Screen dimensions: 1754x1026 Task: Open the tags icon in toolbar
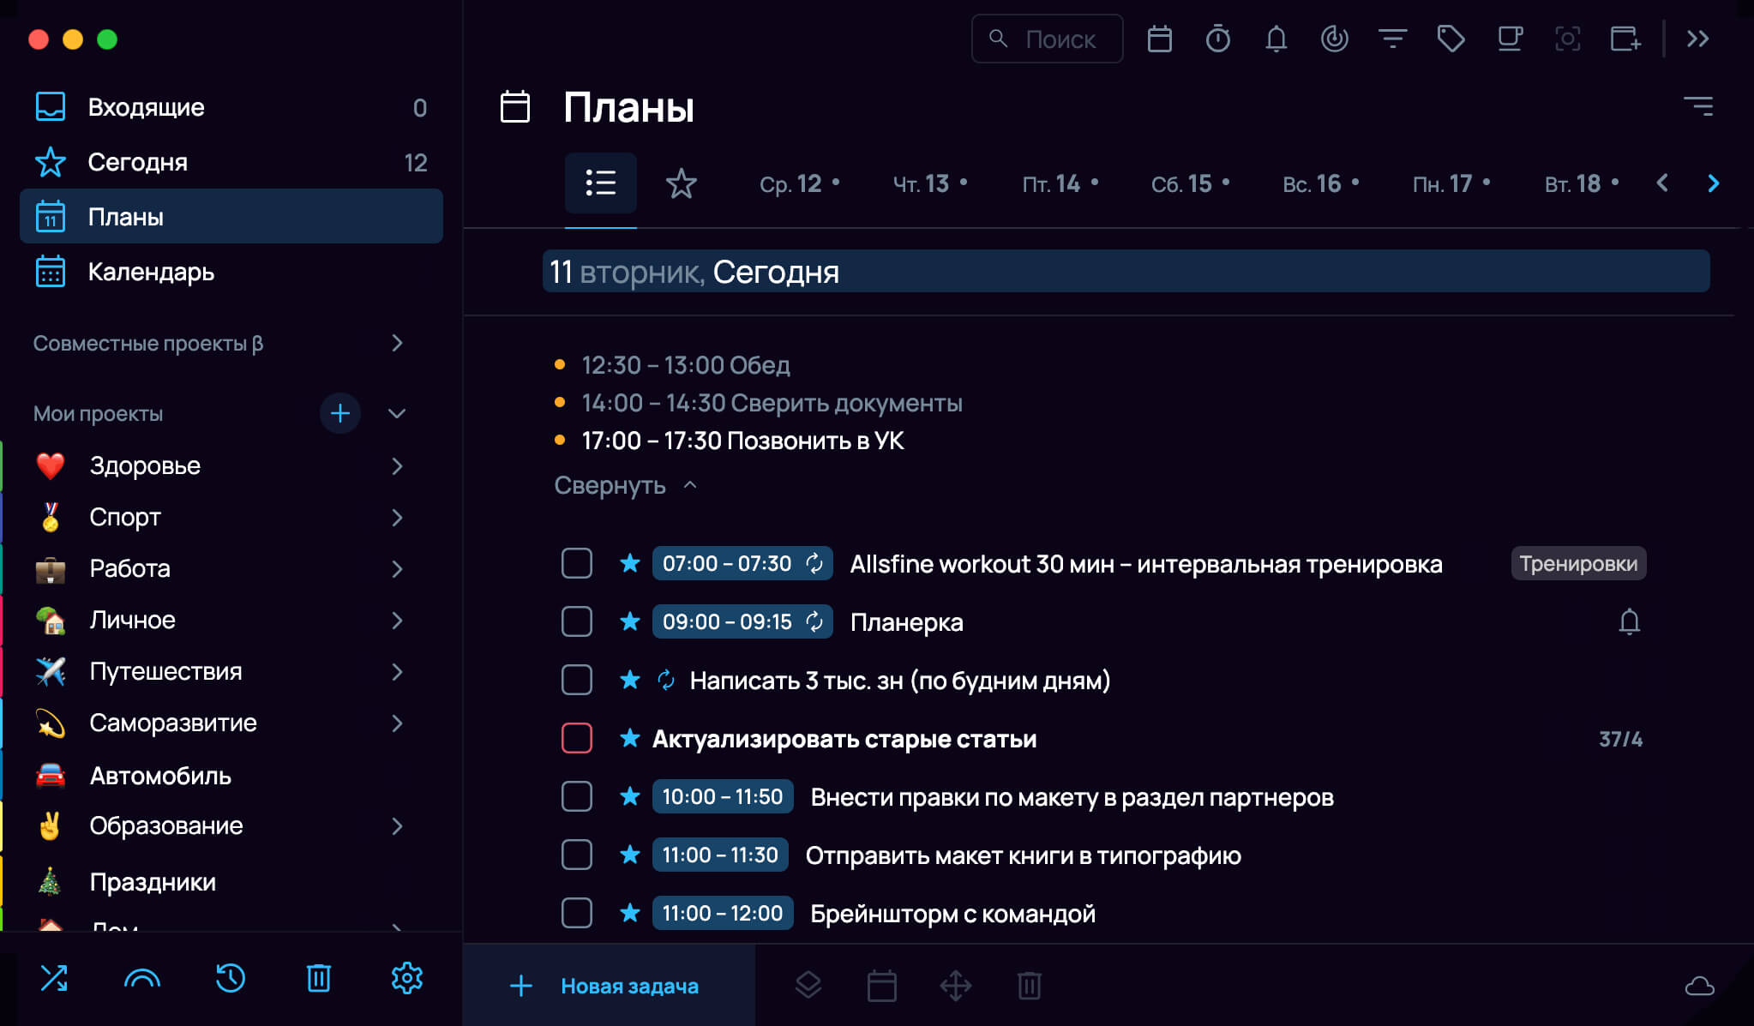click(1451, 39)
